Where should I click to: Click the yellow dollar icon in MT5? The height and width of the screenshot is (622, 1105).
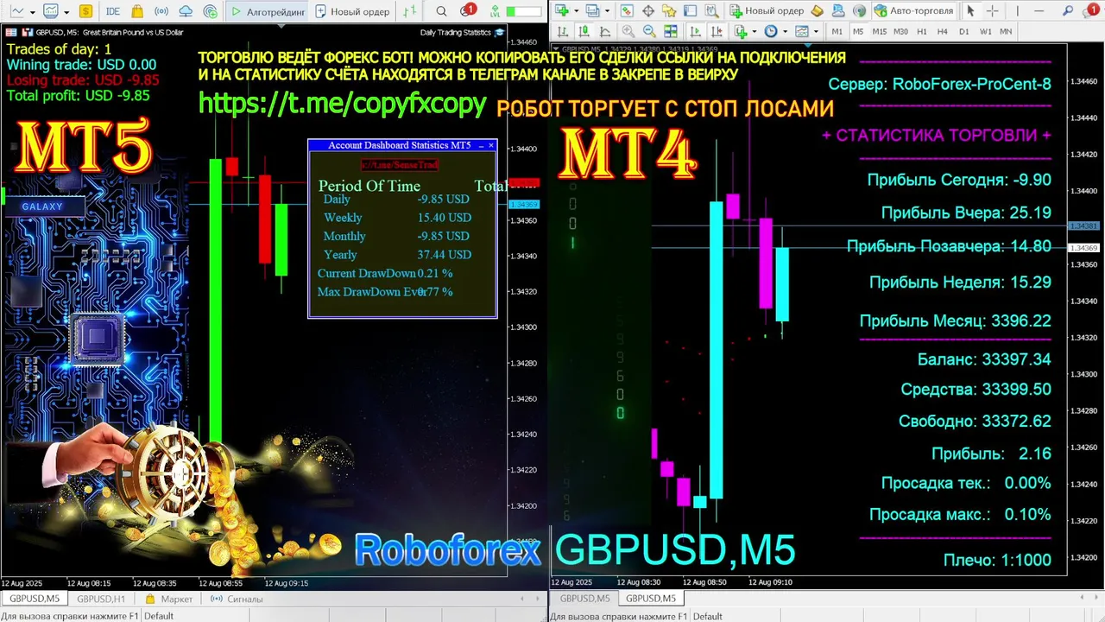pyautogui.click(x=85, y=11)
